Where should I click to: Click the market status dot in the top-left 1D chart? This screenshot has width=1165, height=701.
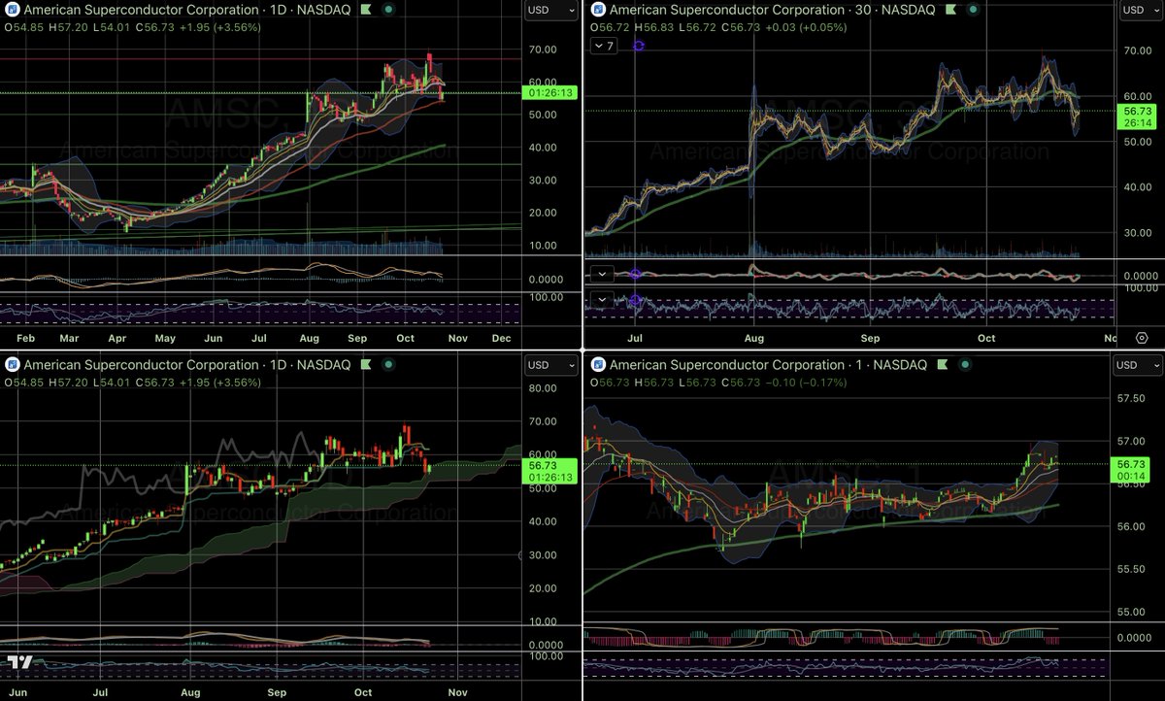[x=388, y=11]
